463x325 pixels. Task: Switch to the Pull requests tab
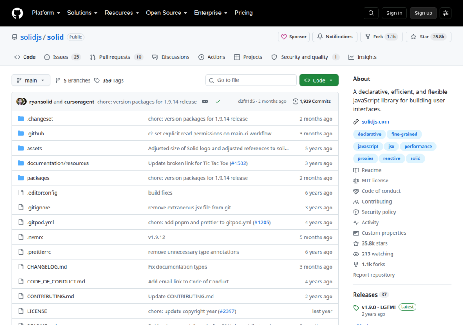click(117, 57)
